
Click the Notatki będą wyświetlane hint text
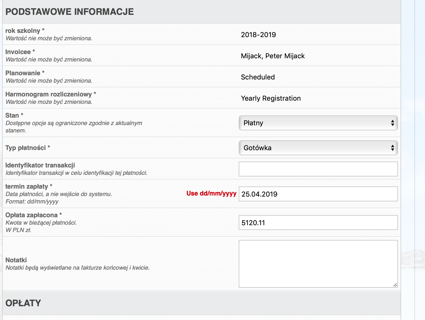pos(78,268)
